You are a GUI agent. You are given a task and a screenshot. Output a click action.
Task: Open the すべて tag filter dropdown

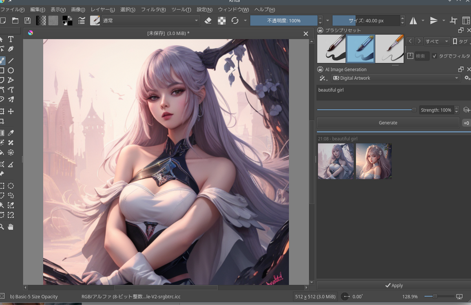(x=437, y=41)
